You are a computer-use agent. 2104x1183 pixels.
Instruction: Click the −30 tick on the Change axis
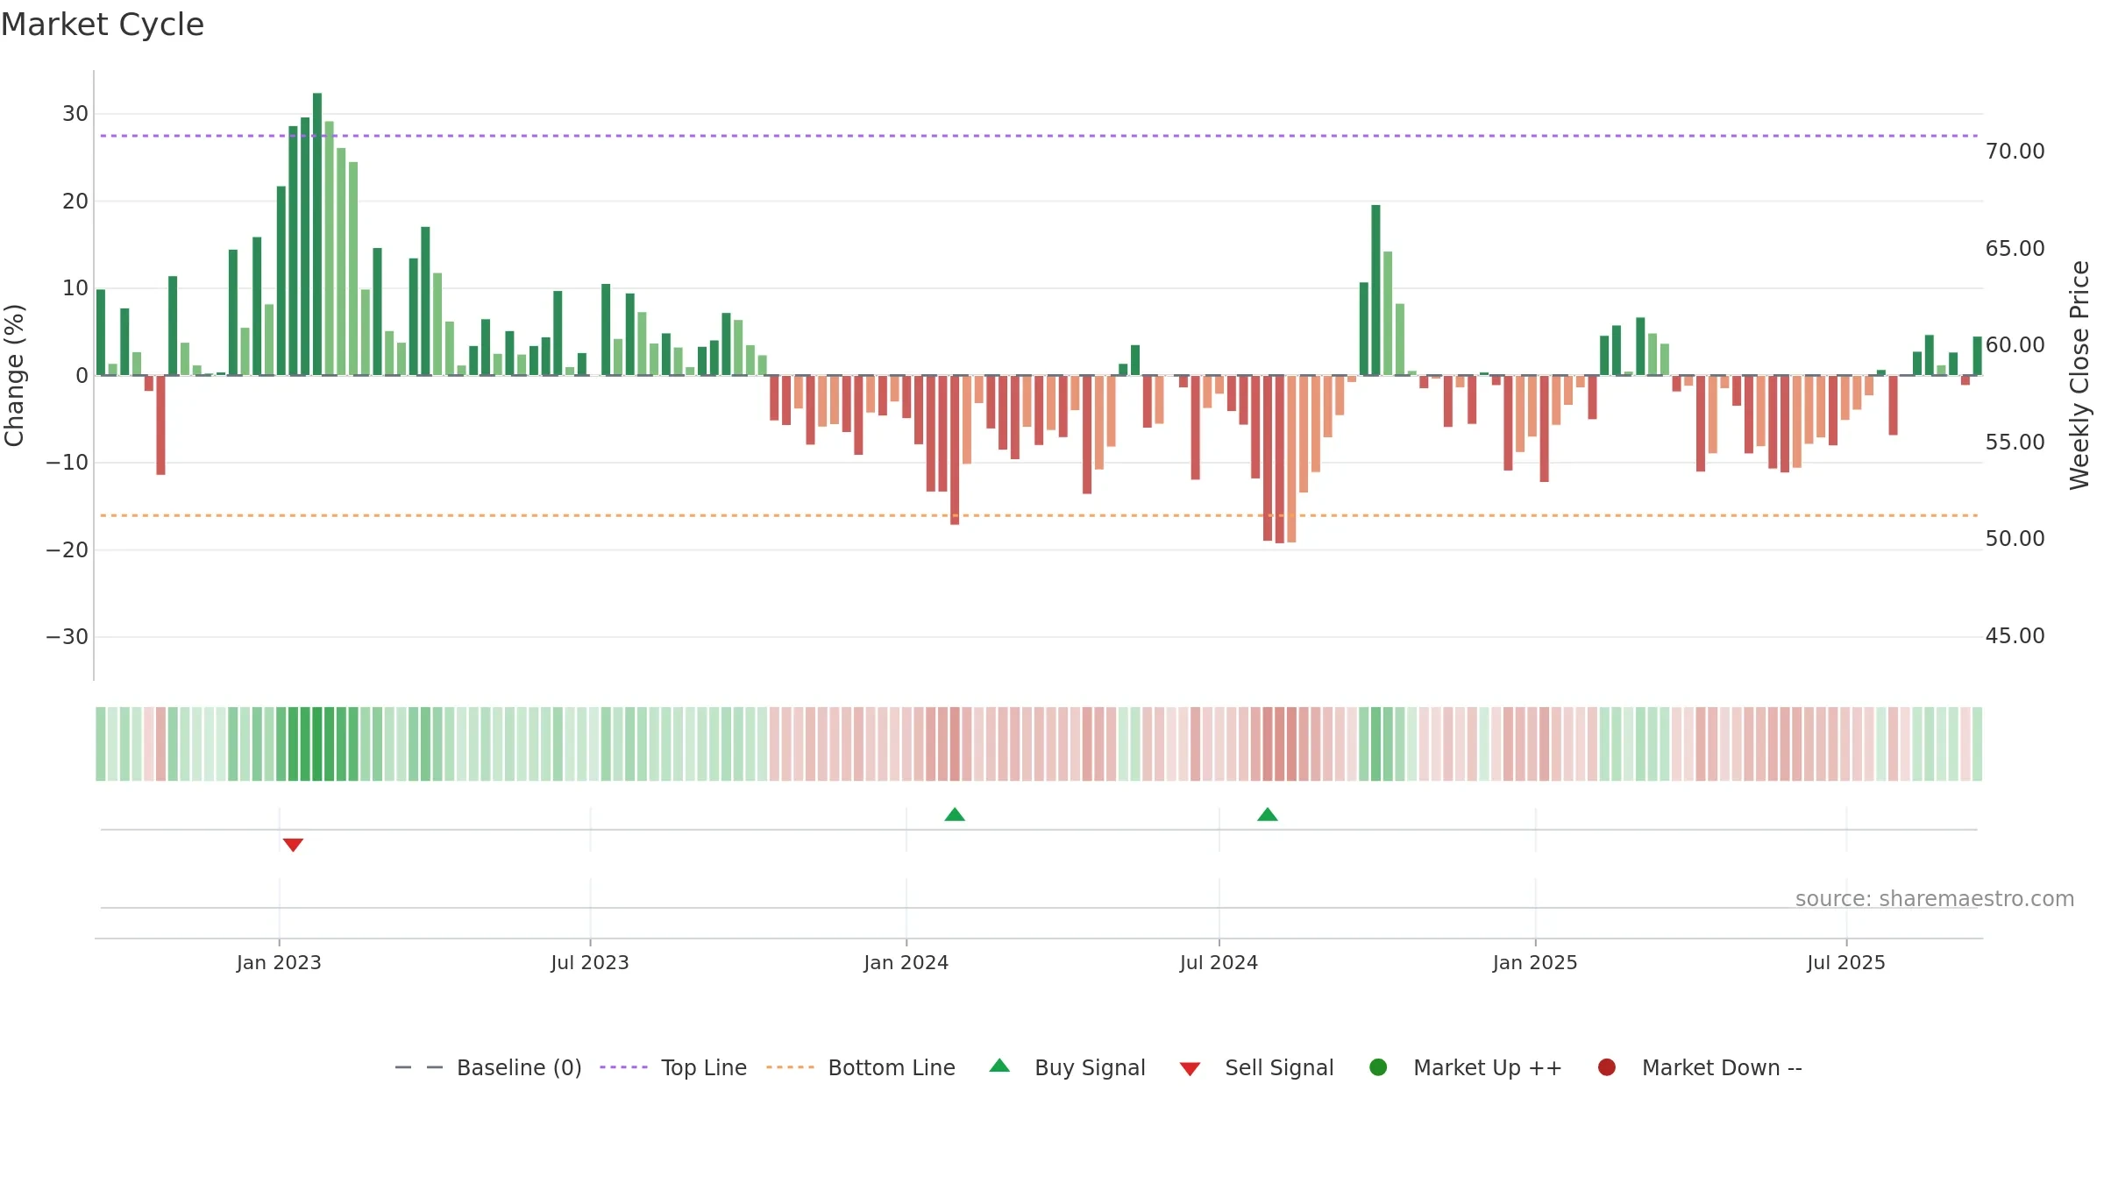point(68,637)
